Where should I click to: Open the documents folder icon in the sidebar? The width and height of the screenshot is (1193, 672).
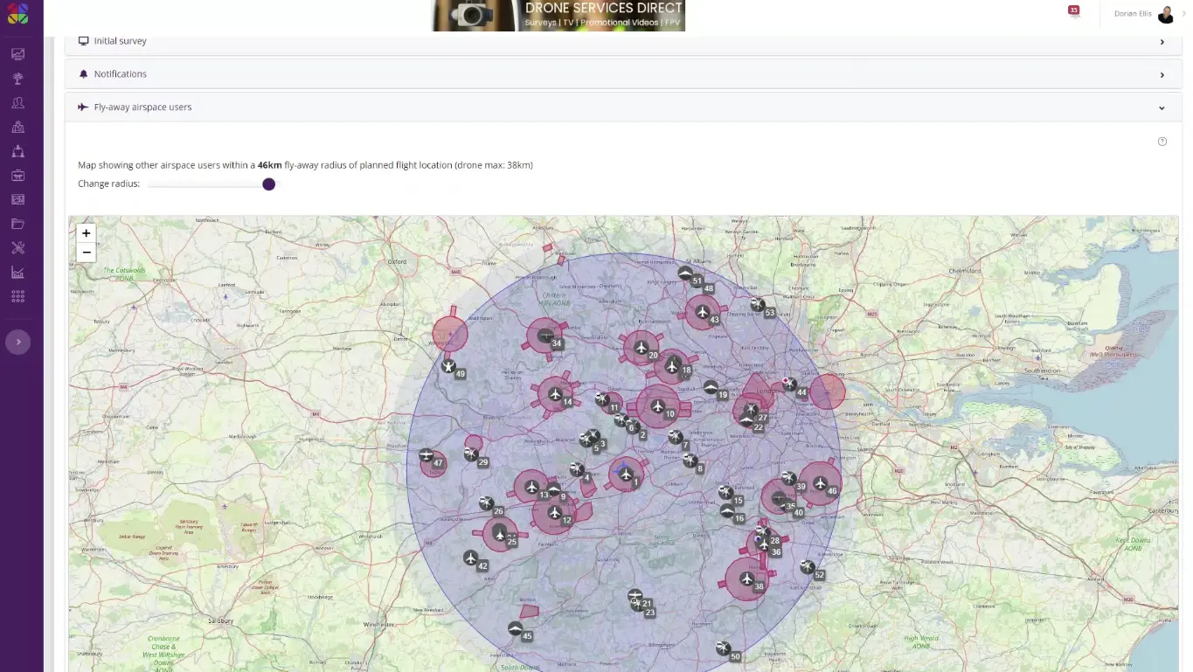[x=17, y=224]
